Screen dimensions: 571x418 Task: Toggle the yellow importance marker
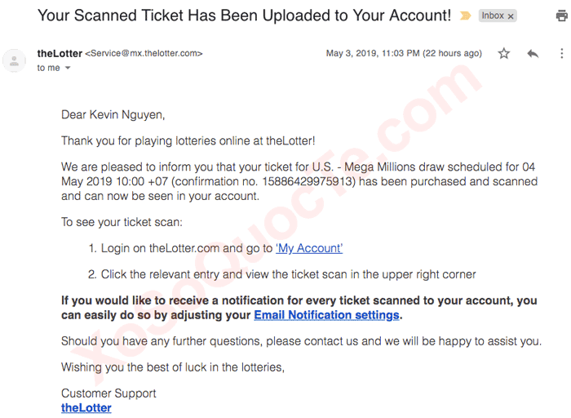coord(466,16)
